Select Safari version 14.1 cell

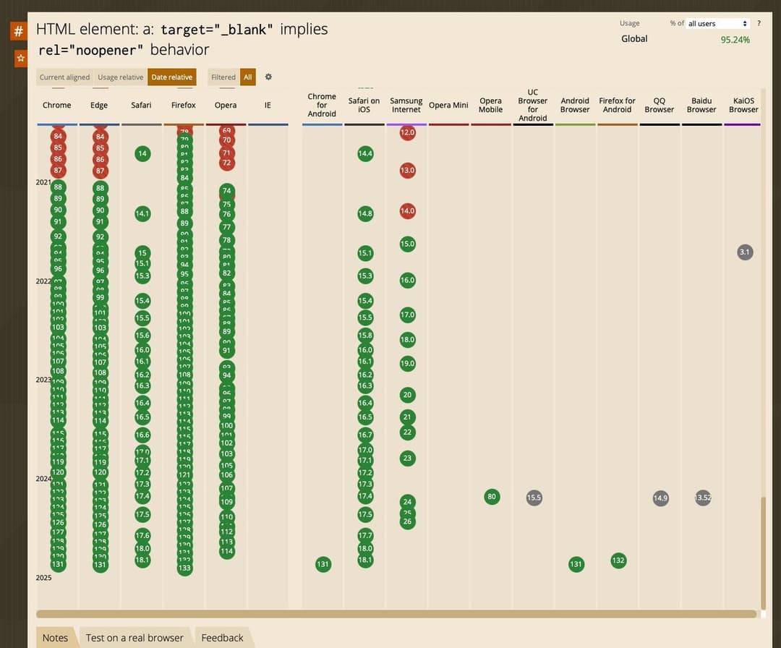click(x=142, y=213)
